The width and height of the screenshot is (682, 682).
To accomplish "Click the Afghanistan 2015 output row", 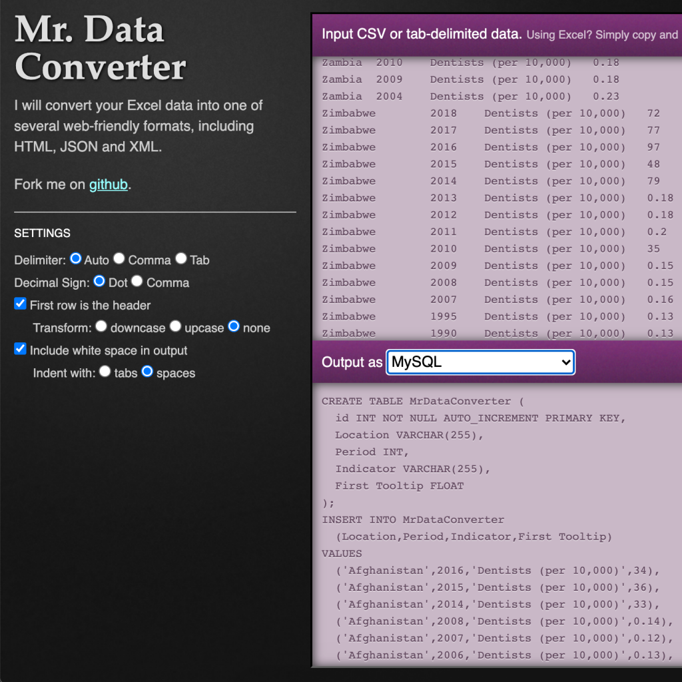I will [x=498, y=588].
